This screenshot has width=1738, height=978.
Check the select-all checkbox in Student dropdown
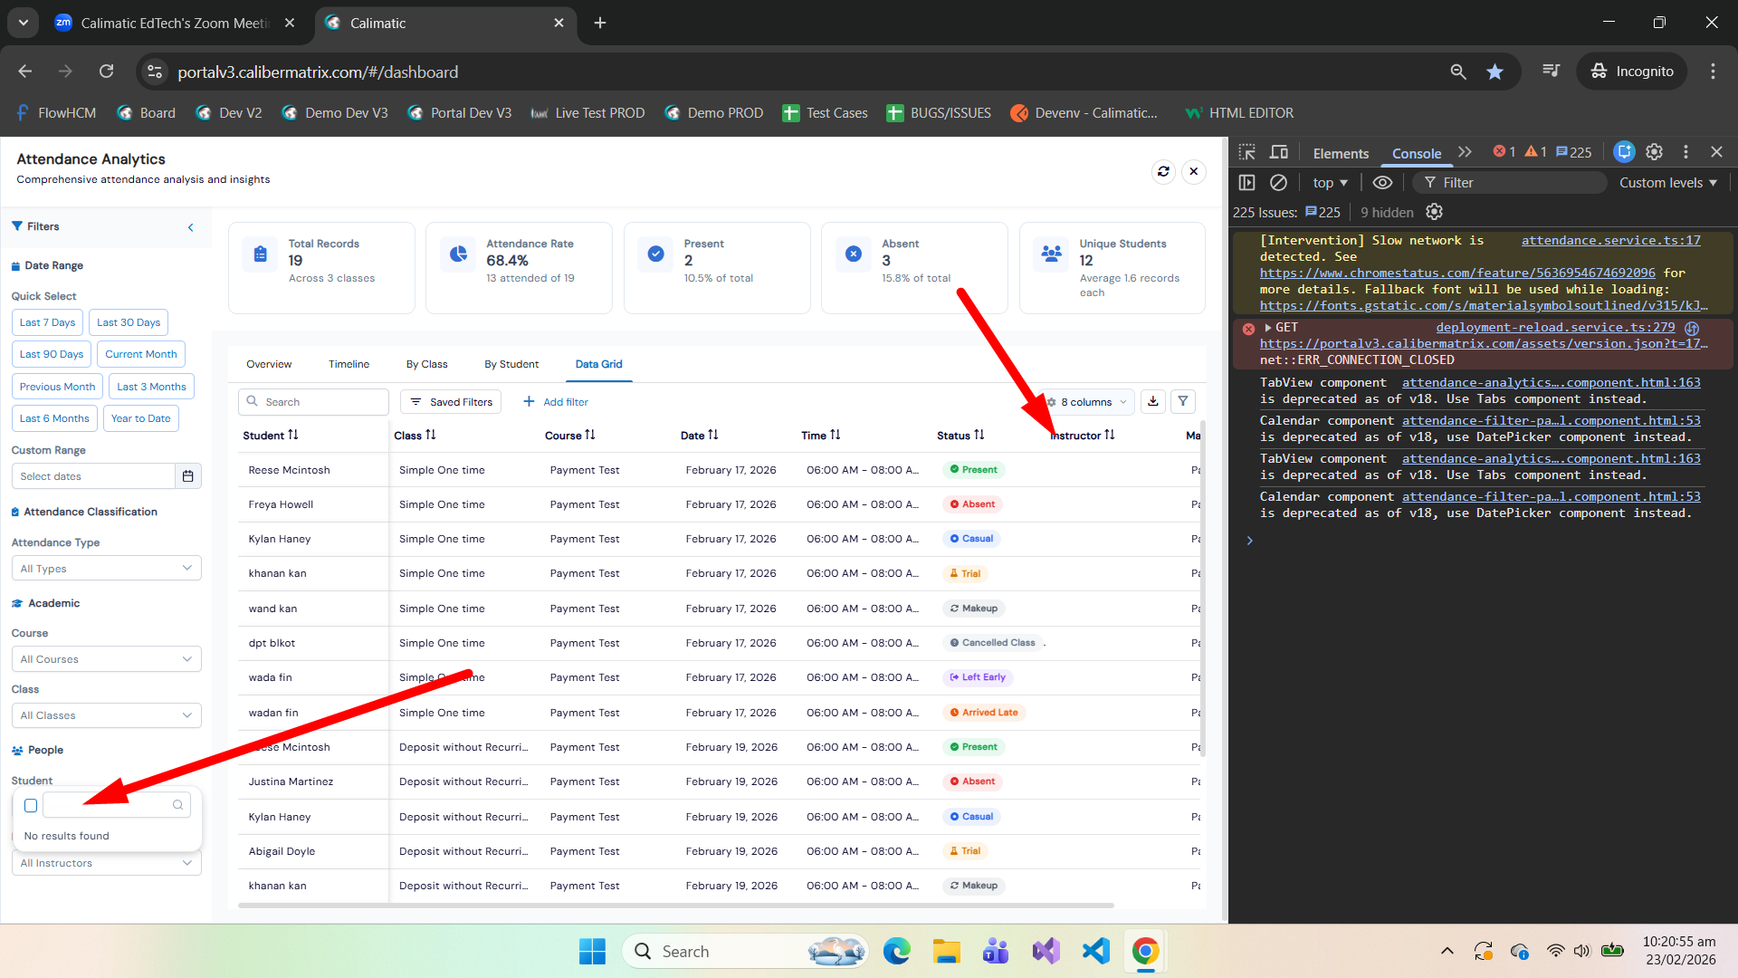click(x=31, y=805)
